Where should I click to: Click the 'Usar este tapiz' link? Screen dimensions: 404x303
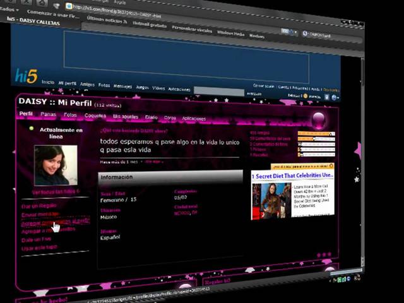39,248
